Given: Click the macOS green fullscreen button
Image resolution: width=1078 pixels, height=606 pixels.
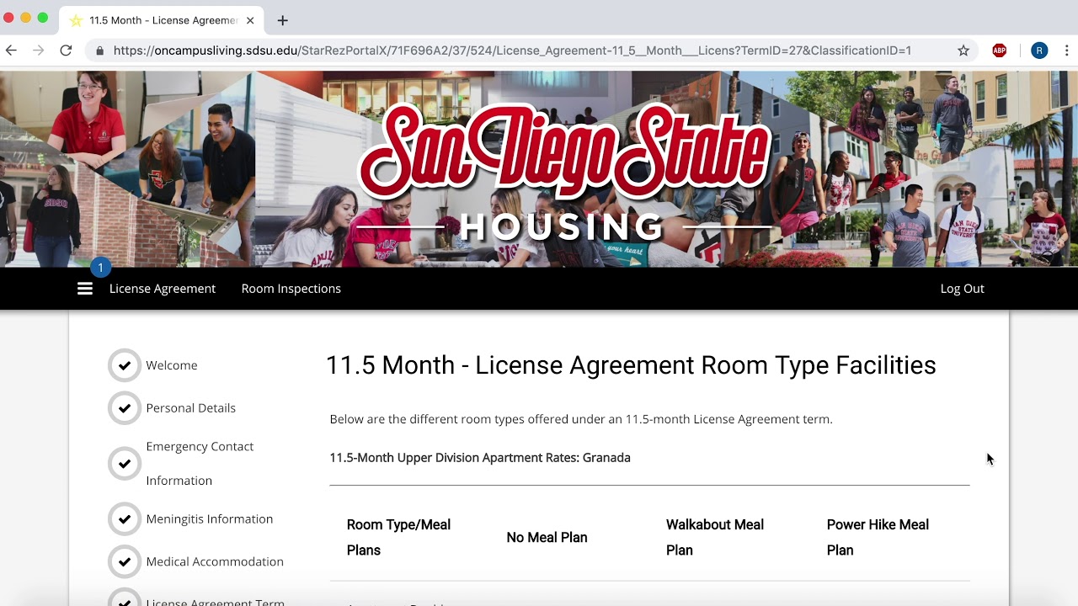Looking at the screenshot, I should point(42,18).
